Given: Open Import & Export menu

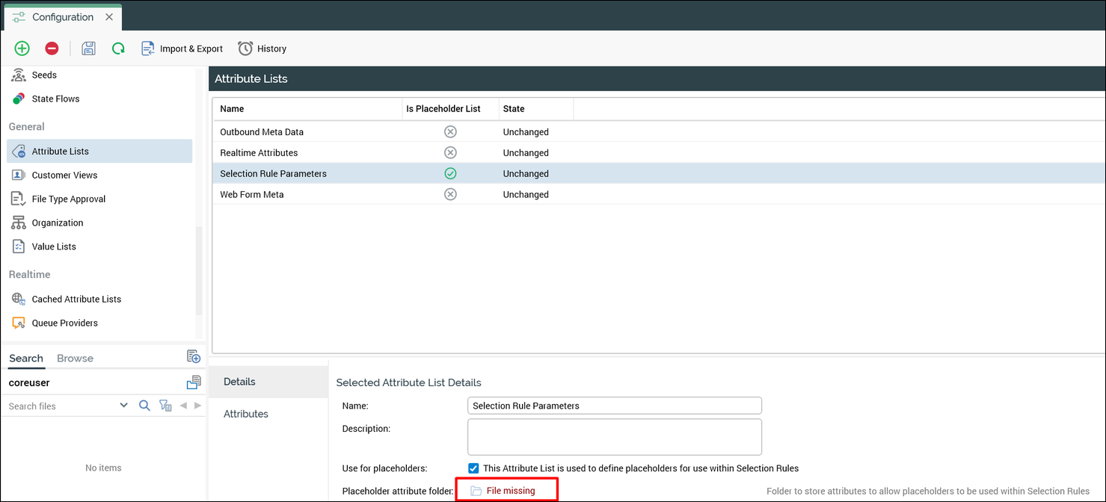Looking at the screenshot, I should tap(182, 49).
